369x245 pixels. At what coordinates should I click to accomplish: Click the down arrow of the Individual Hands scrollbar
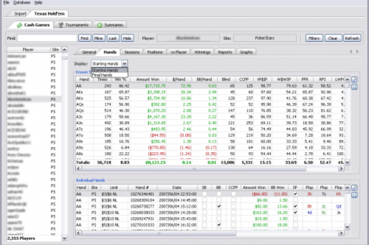point(347,227)
